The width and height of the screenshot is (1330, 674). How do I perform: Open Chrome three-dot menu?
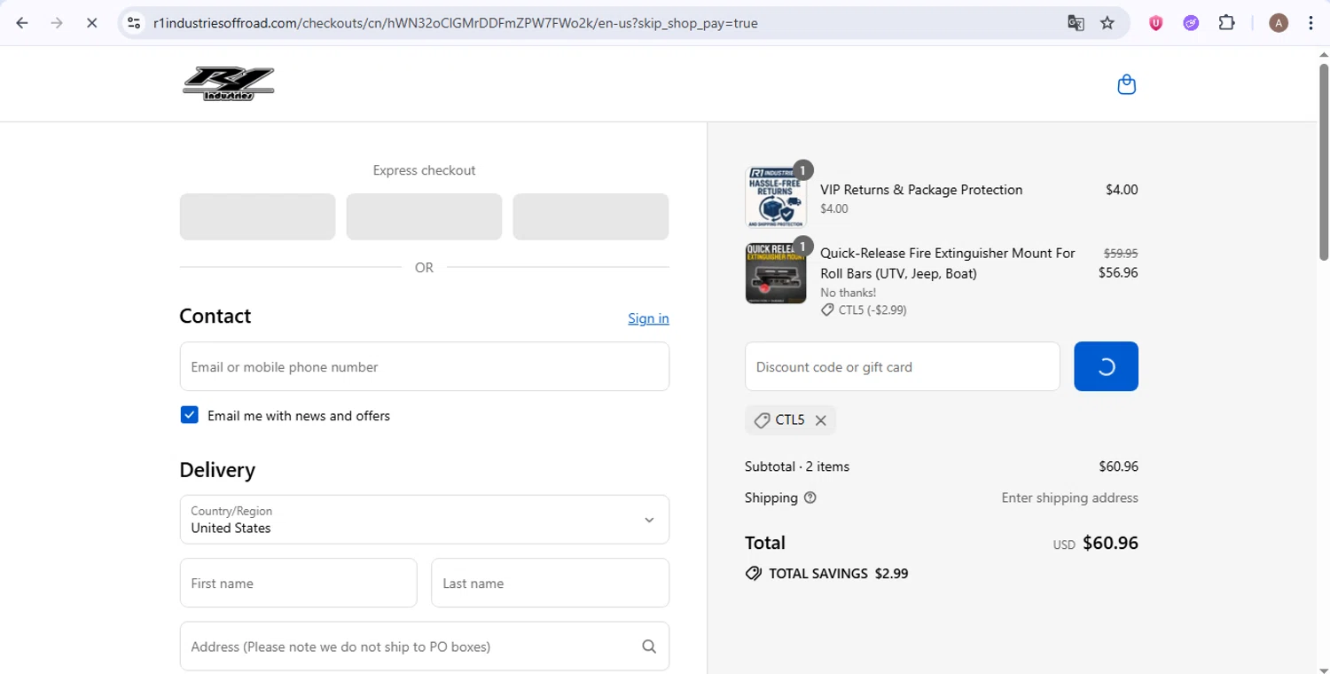point(1310,23)
